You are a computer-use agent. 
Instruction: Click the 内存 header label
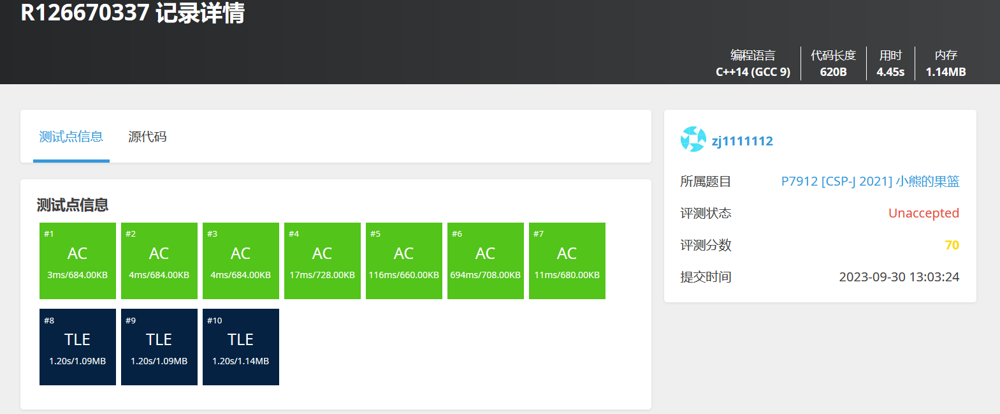(946, 55)
